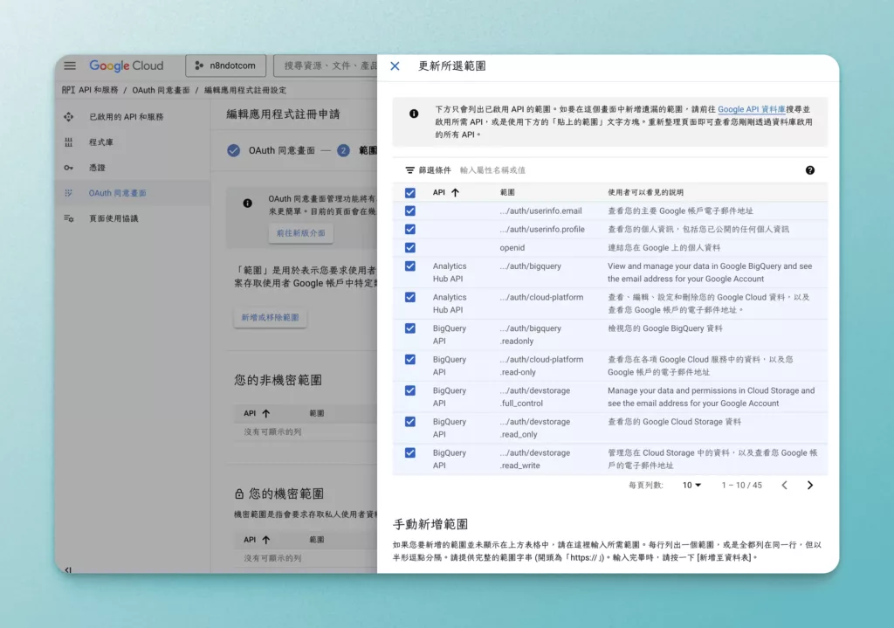Click the Google Cloud logo
The width and height of the screenshot is (894, 628).
[x=126, y=66]
